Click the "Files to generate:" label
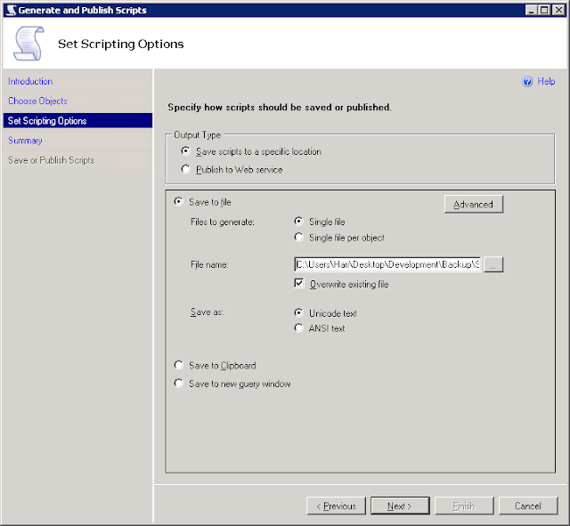The height and width of the screenshot is (526, 570). click(x=223, y=222)
